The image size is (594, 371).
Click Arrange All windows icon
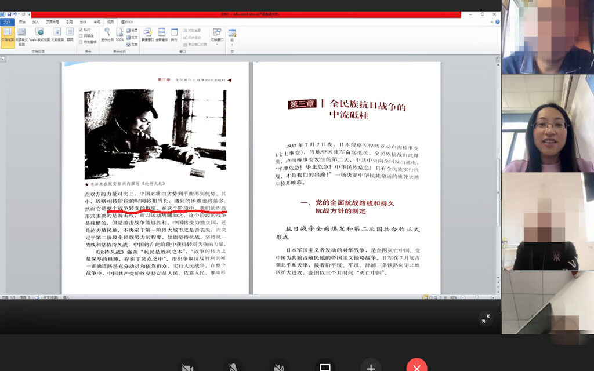point(161,34)
